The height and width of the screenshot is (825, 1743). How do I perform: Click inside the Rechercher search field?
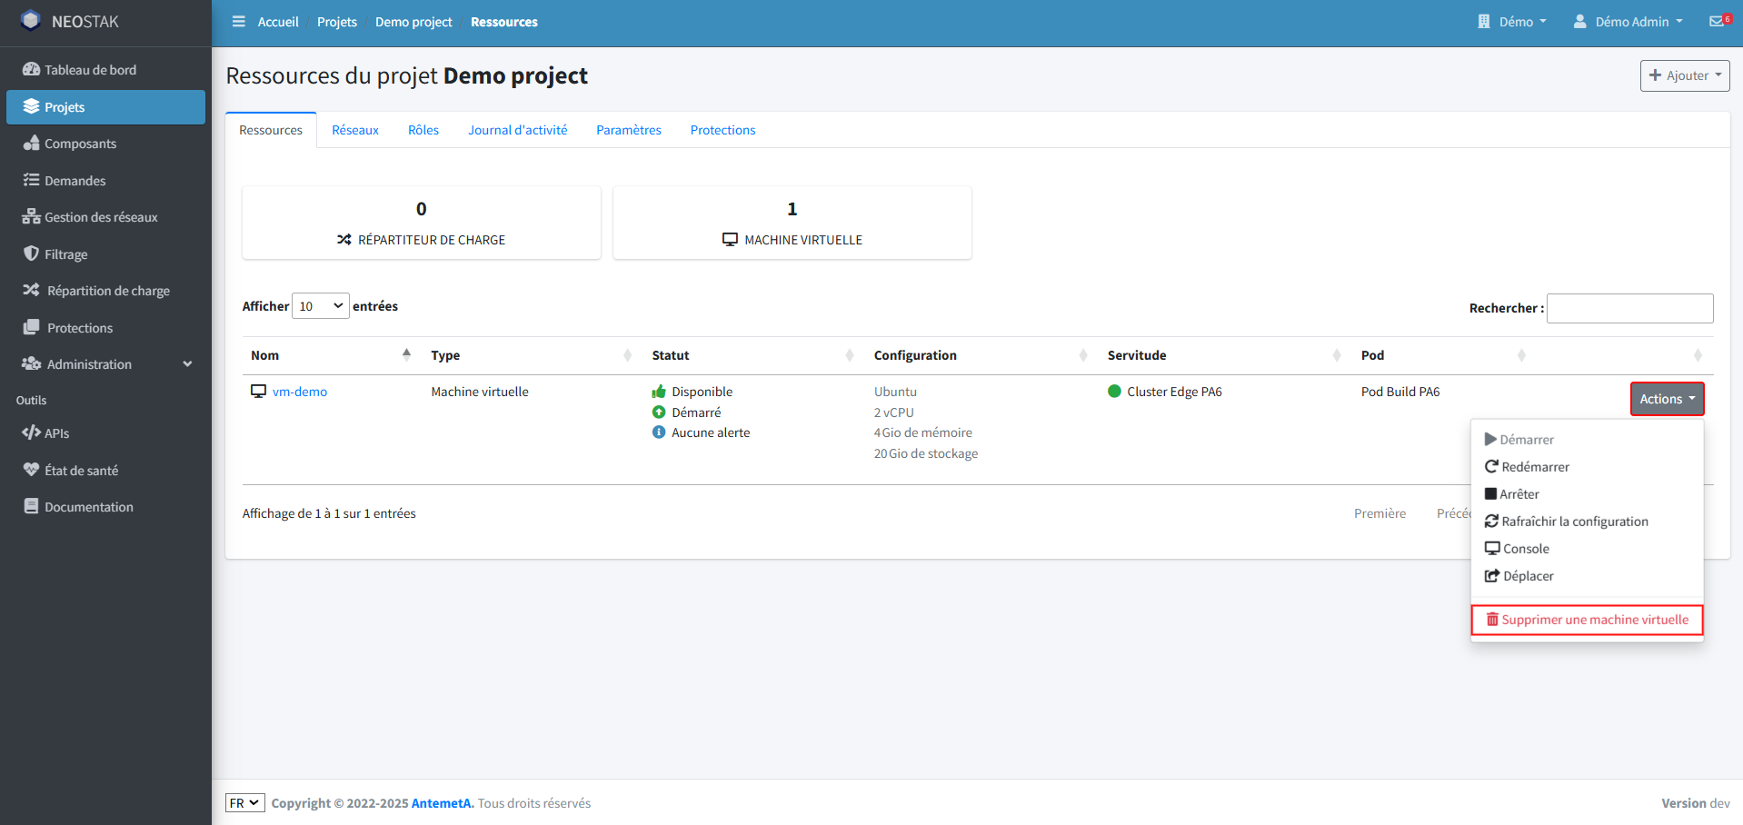coord(1628,308)
